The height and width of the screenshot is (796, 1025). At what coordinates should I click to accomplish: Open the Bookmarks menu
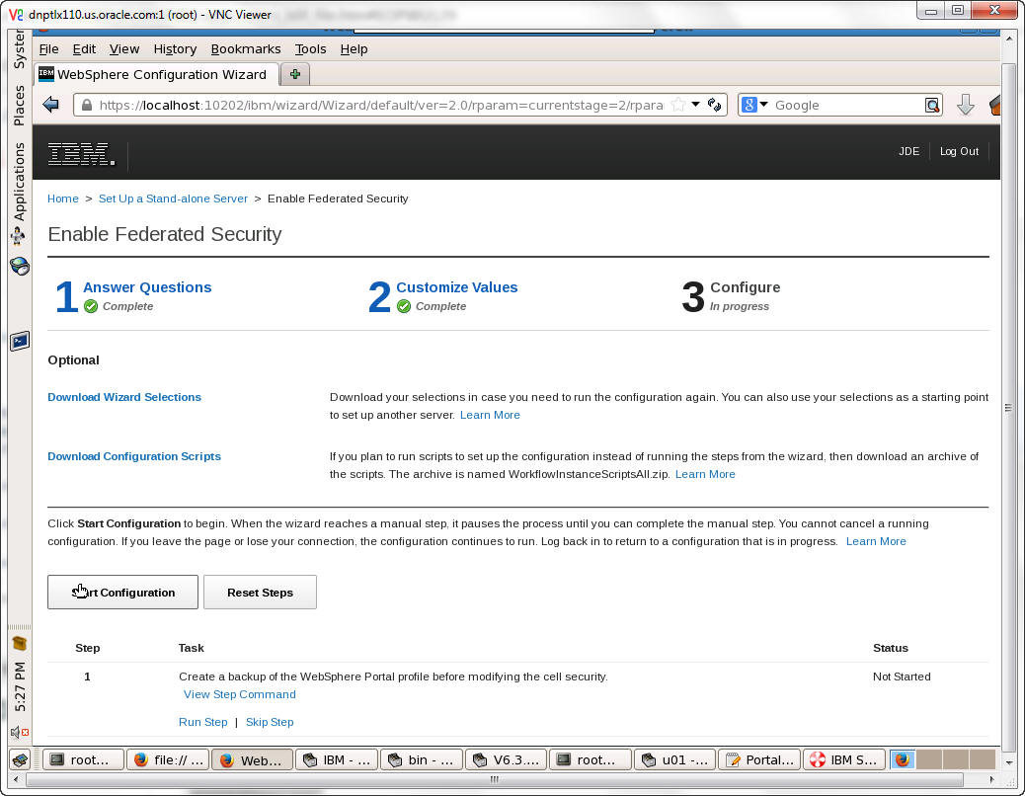[x=245, y=49]
